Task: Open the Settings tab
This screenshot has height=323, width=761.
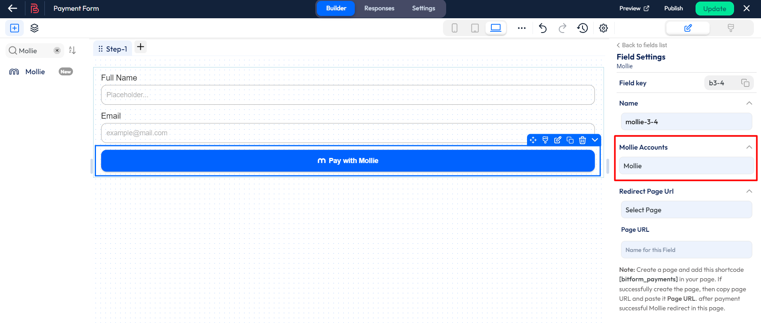Action: point(423,8)
